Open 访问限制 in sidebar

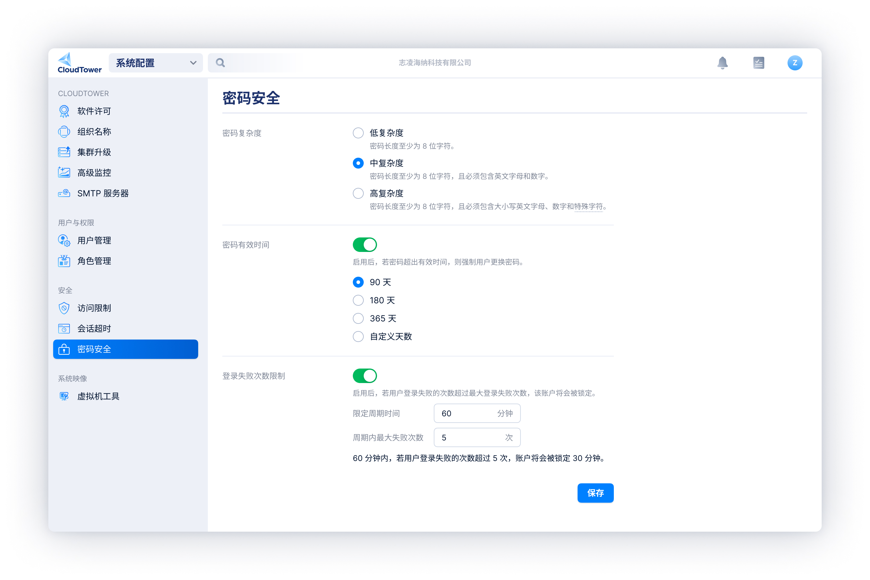pos(126,308)
